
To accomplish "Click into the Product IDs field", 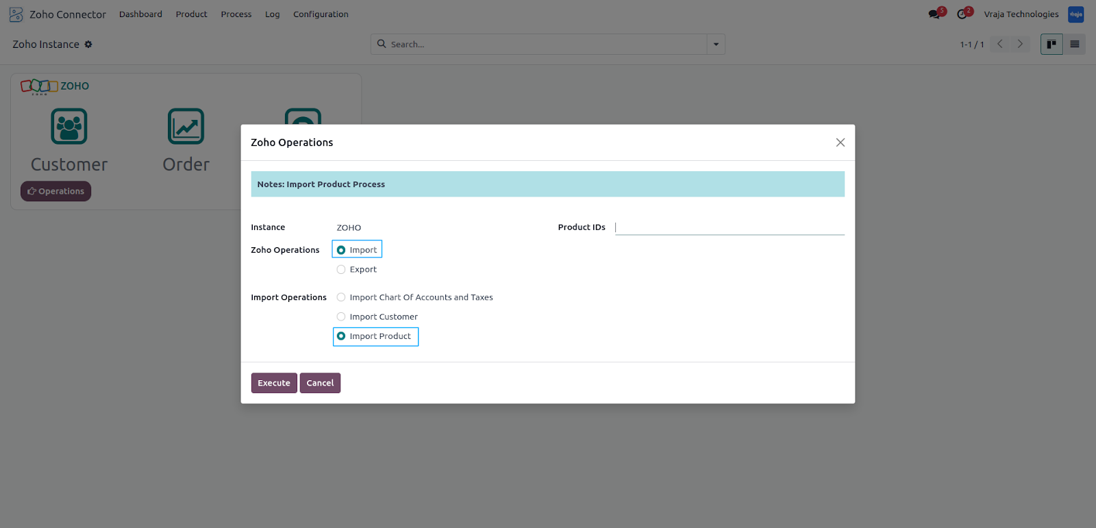I will pos(730,227).
